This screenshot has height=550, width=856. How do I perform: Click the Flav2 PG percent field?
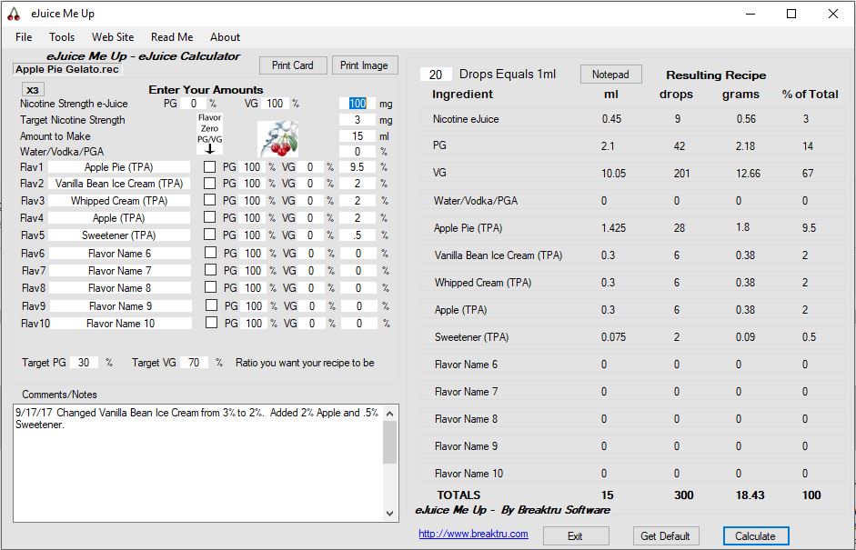click(x=252, y=184)
